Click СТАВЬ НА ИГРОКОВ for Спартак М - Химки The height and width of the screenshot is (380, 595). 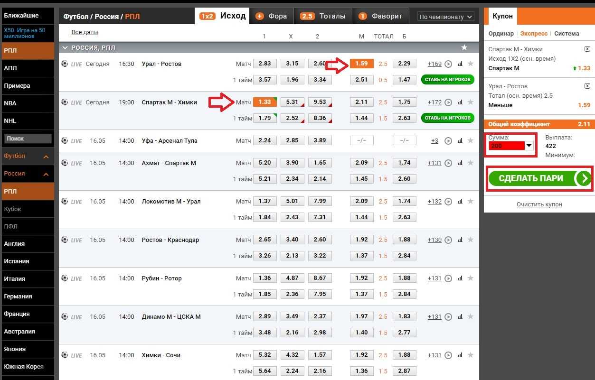(447, 118)
